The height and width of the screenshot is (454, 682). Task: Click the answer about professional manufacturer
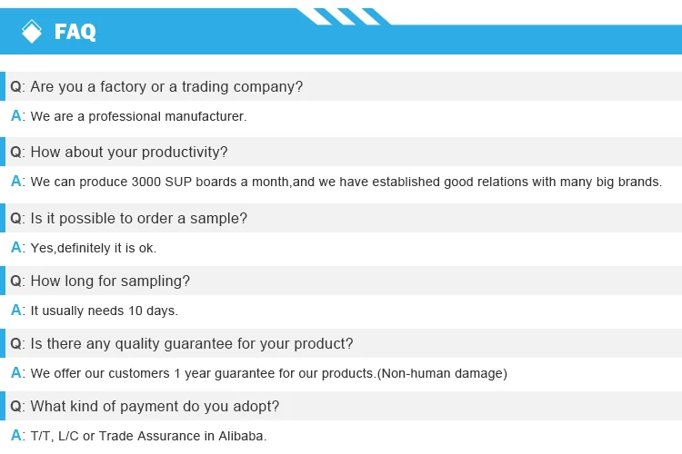click(138, 116)
